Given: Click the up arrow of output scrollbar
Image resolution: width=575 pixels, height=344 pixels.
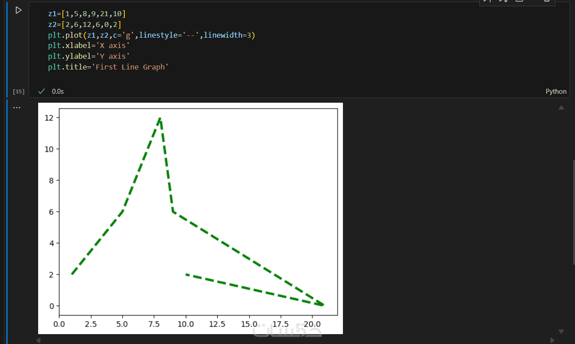Looking at the screenshot, I should pyautogui.click(x=561, y=108).
